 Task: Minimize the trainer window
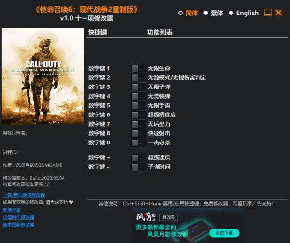pos(268,13)
